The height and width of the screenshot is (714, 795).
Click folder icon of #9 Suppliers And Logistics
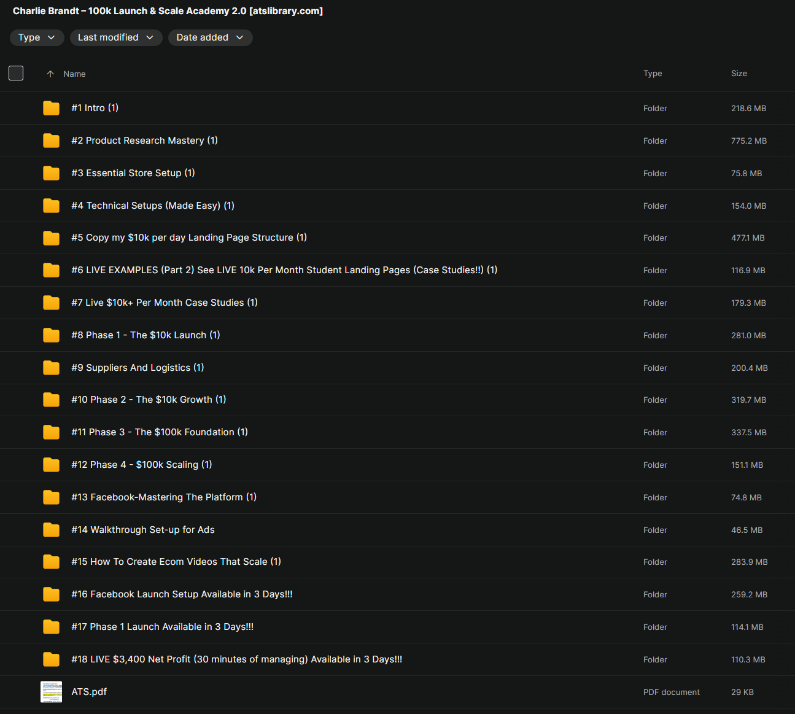click(x=52, y=368)
